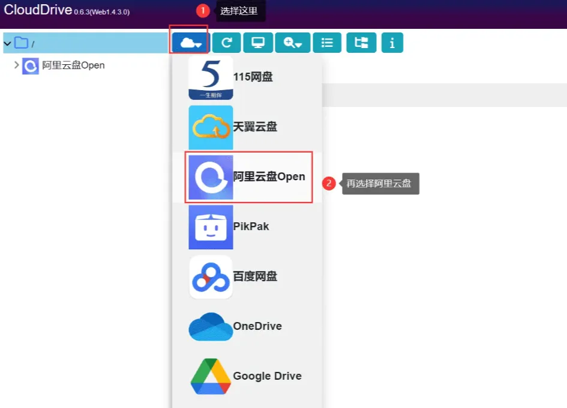Select 天翼云盘 from the cloud menu
The height and width of the screenshot is (408, 567).
(247, 127)
